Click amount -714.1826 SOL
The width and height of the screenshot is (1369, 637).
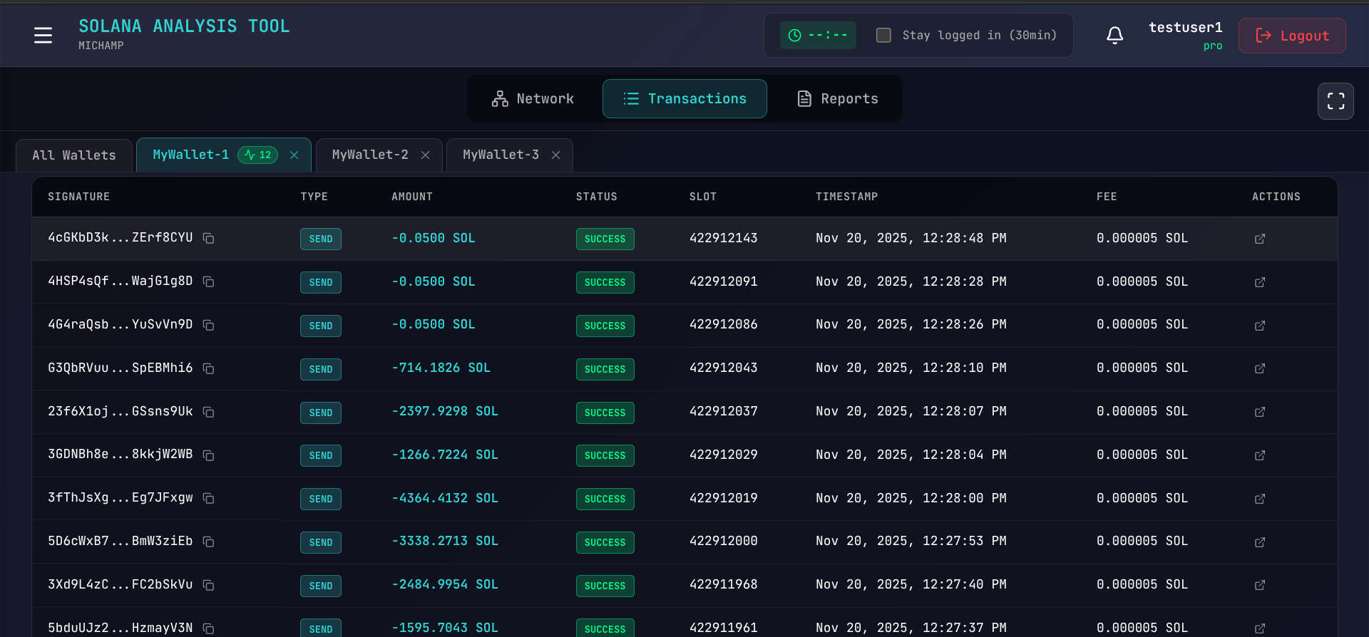pyautogui.click(x=441, y=368)
